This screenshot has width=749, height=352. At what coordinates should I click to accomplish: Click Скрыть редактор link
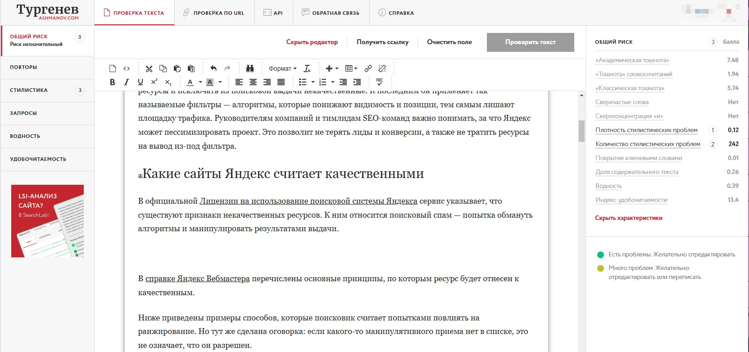(x=312, y=42)
